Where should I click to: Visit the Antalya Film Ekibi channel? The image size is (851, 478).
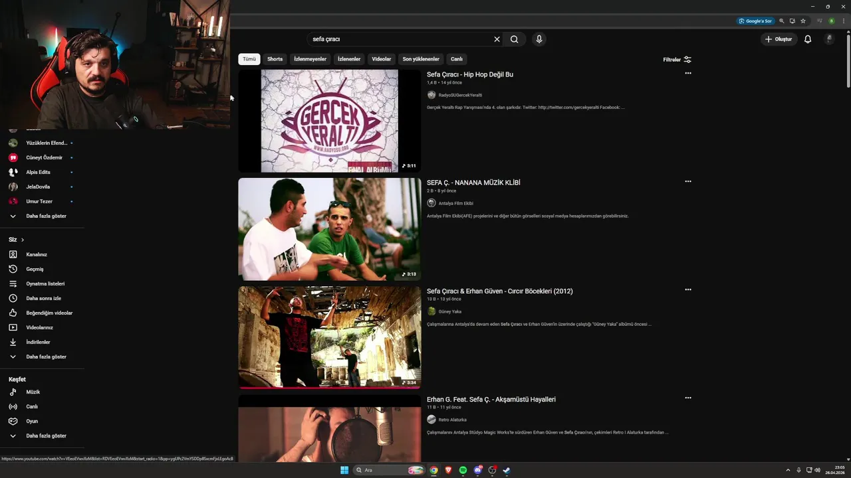click(x=456, y=203)
